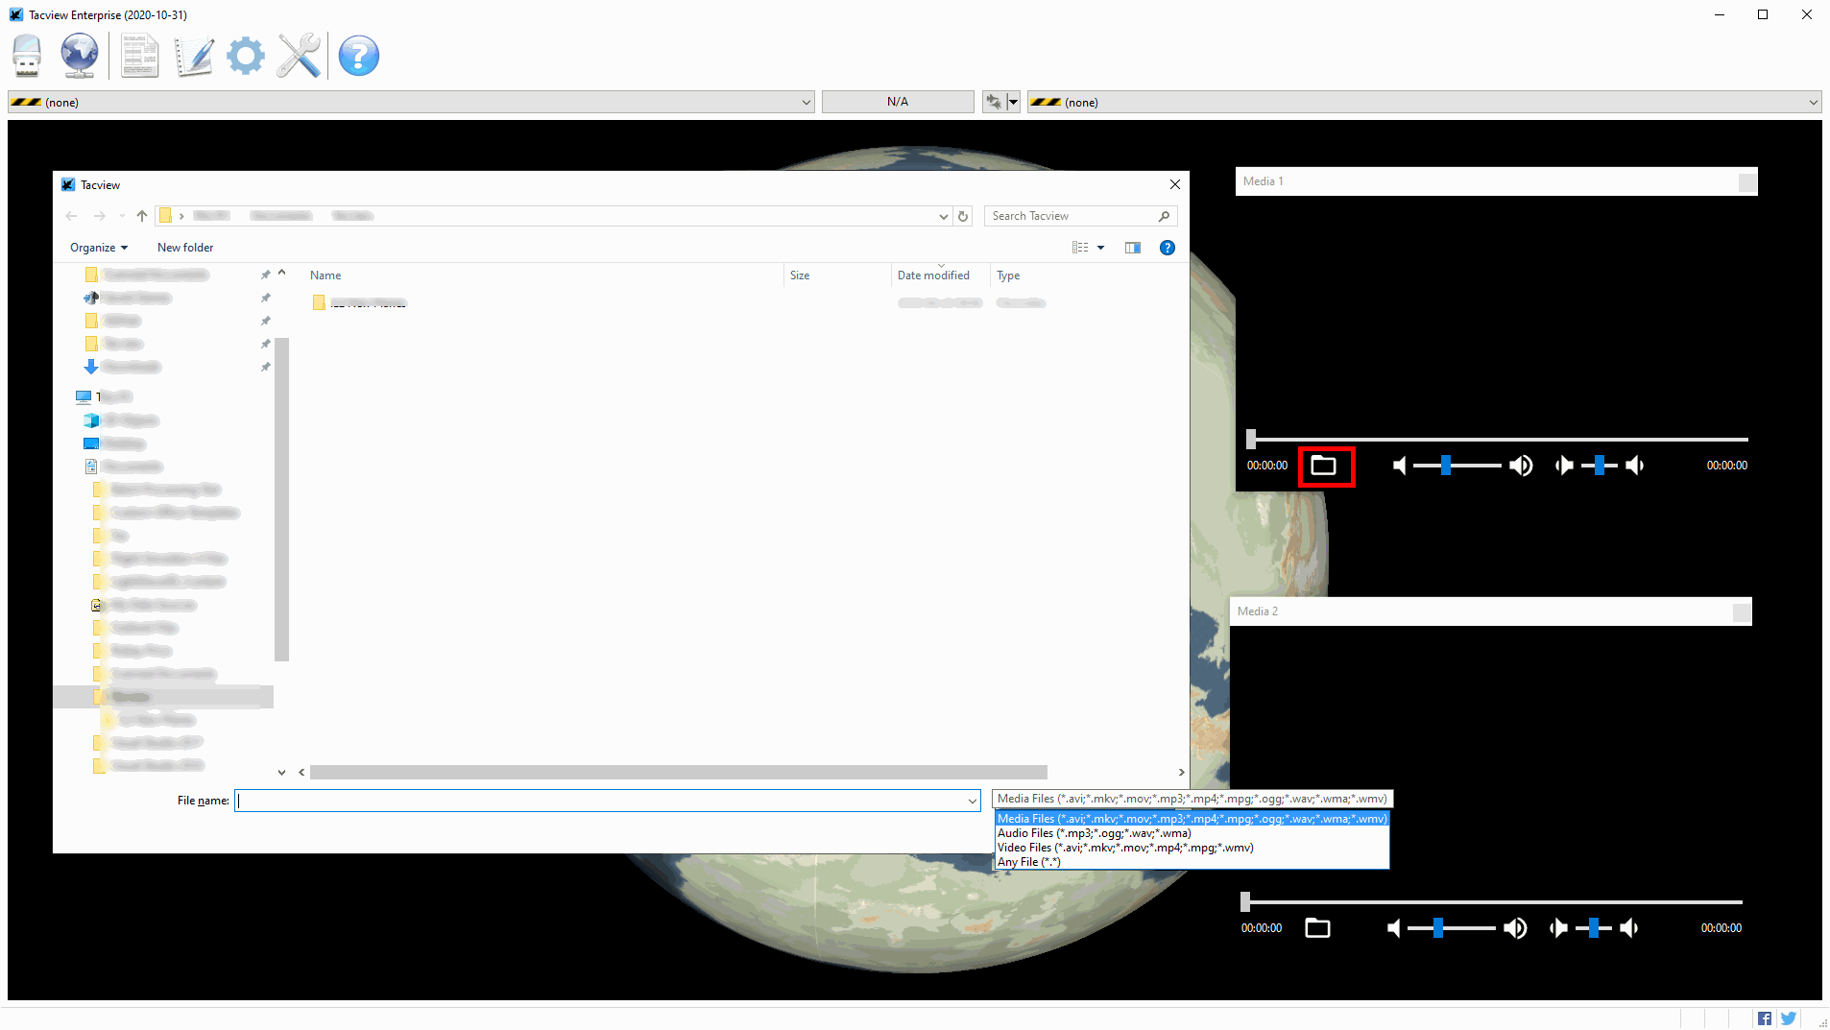This screenshot has width=1830, height=1030.
Task: Select Audio Files filter option
Action: point(1192,833)
